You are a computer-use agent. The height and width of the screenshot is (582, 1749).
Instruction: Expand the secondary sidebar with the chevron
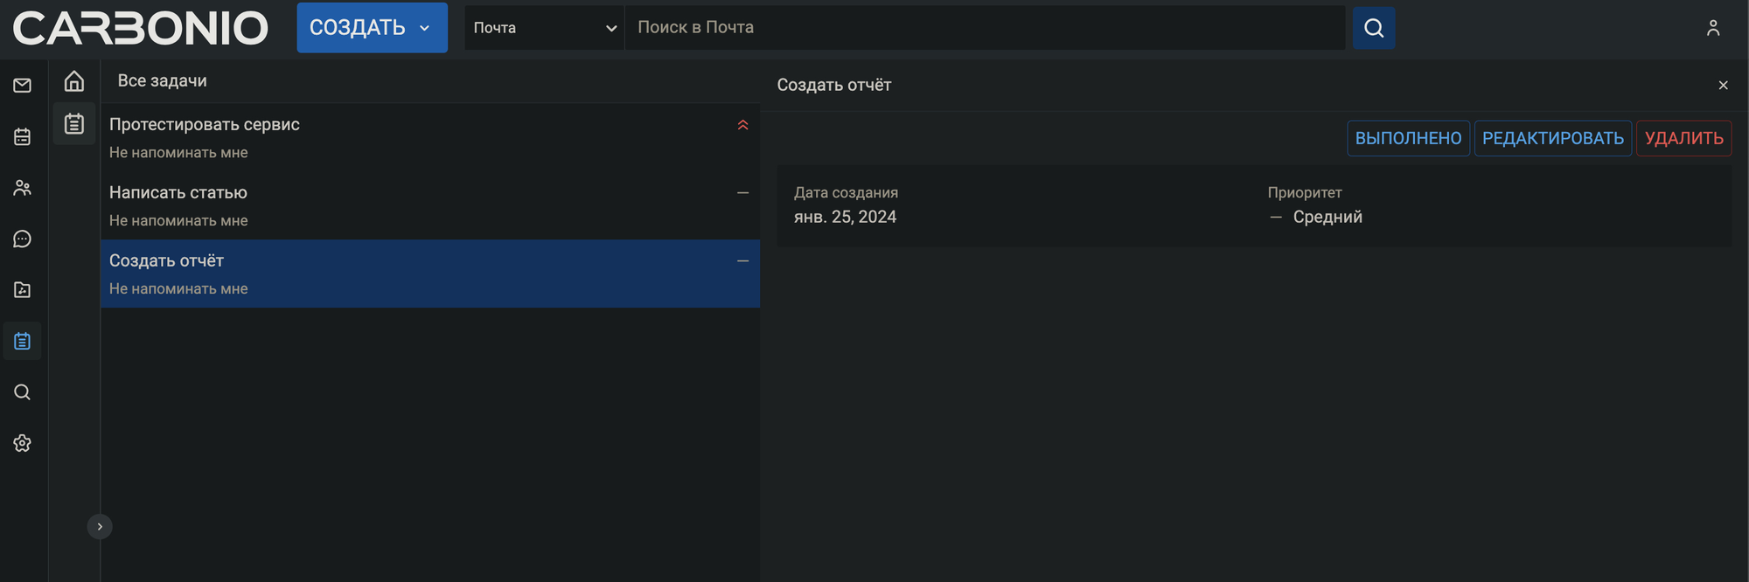[x=100, y=526]
